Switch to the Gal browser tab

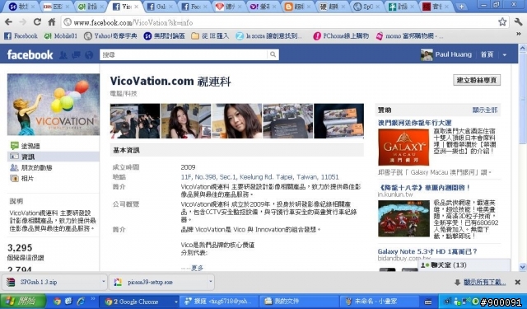click(x=161, y=7)
